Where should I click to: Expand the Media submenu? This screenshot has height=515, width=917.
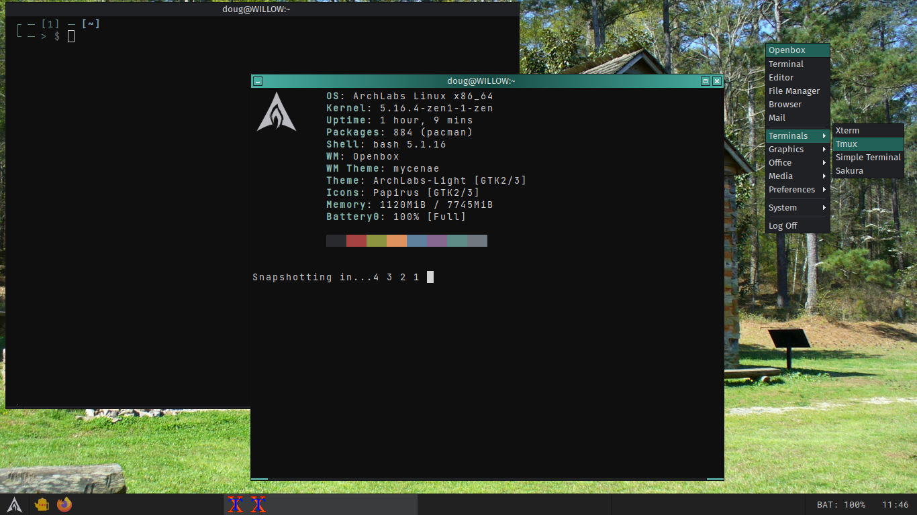coord(798,176)
